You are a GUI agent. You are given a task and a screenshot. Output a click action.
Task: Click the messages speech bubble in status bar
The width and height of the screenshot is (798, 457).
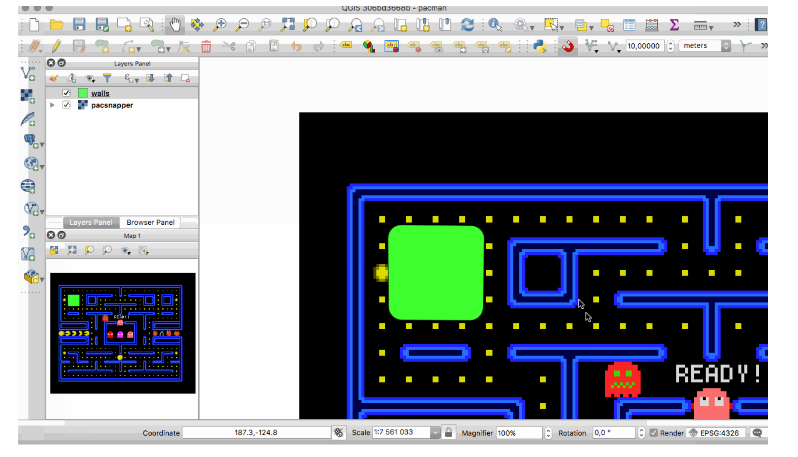[757, 433]
